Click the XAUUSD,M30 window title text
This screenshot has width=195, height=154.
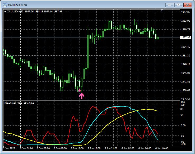[x=17, y=5]
